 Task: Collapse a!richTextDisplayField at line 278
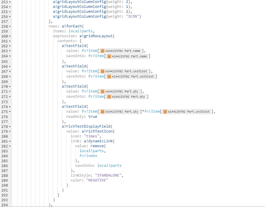pos(10,127)
